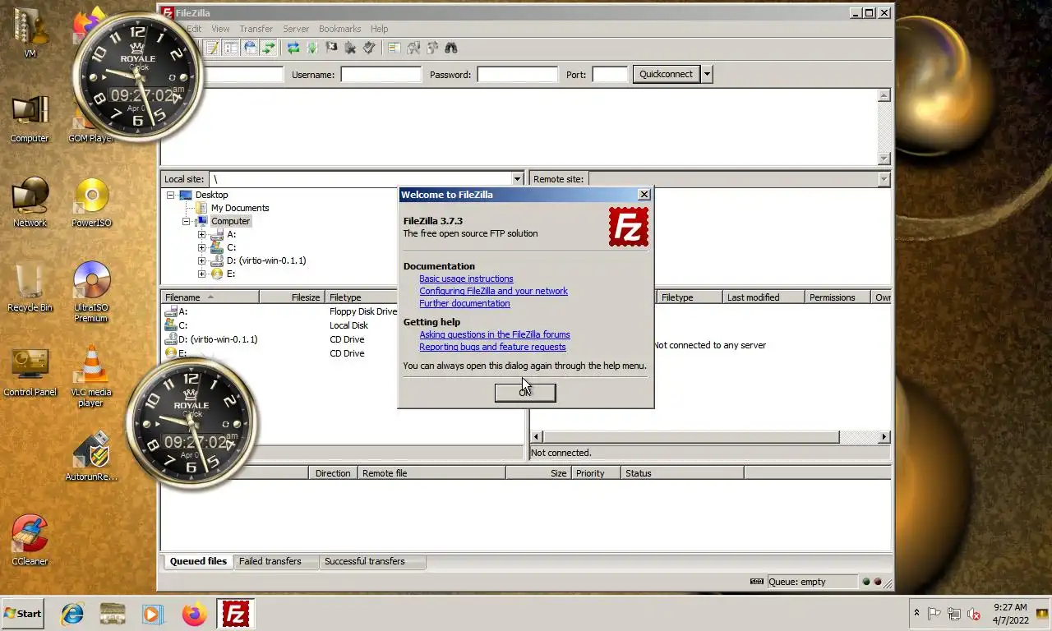
Task: Open the Server menu
Action: [x=296, y=29]
